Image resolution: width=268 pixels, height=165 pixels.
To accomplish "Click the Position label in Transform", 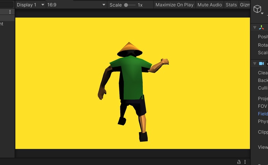I will [x=263, y=37].
